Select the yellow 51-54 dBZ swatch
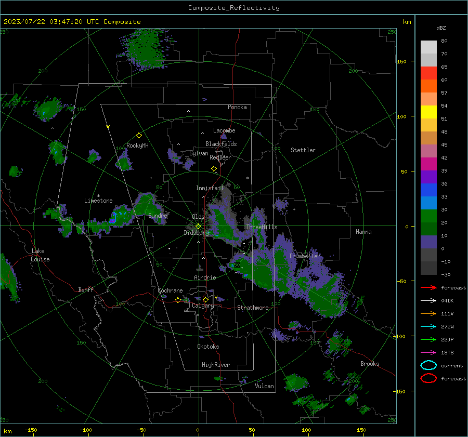This screenshot has height=437, width=468. tap(428, 112)
